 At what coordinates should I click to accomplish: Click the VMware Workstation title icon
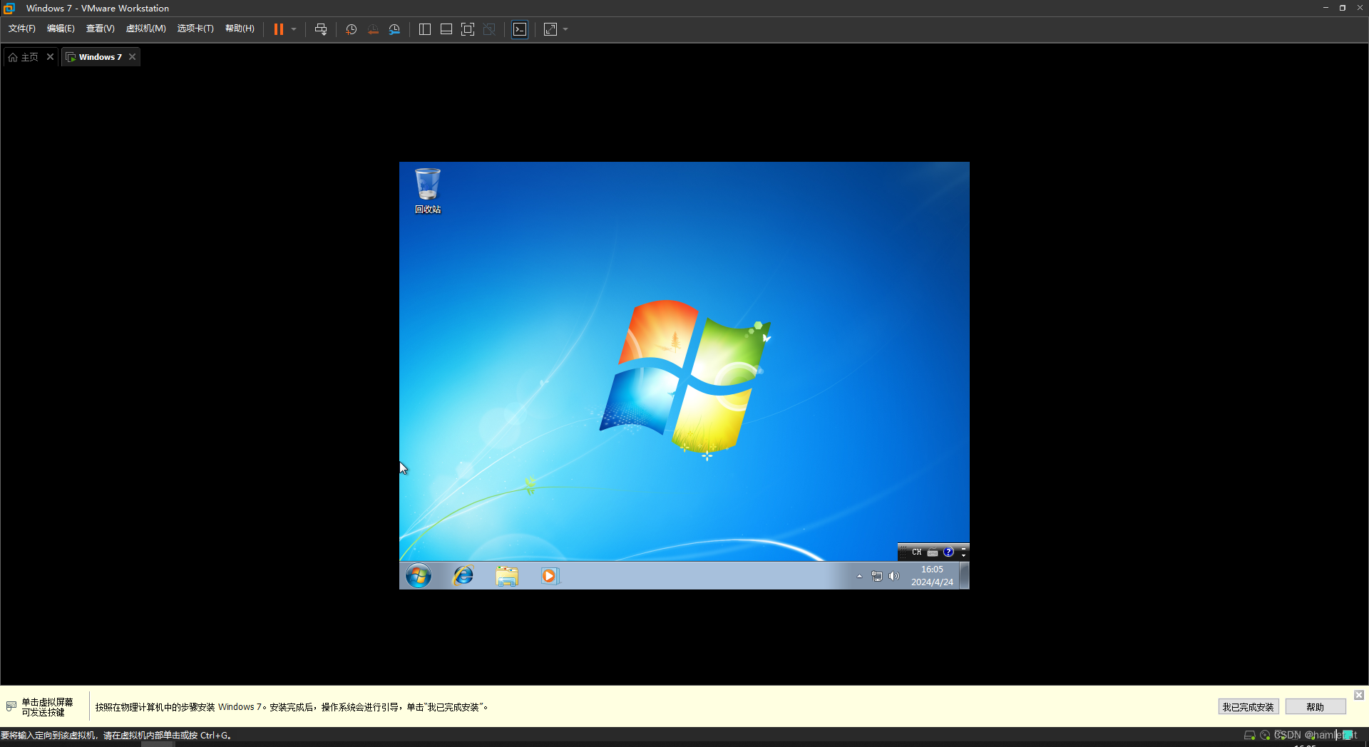(x=9, y=8)
